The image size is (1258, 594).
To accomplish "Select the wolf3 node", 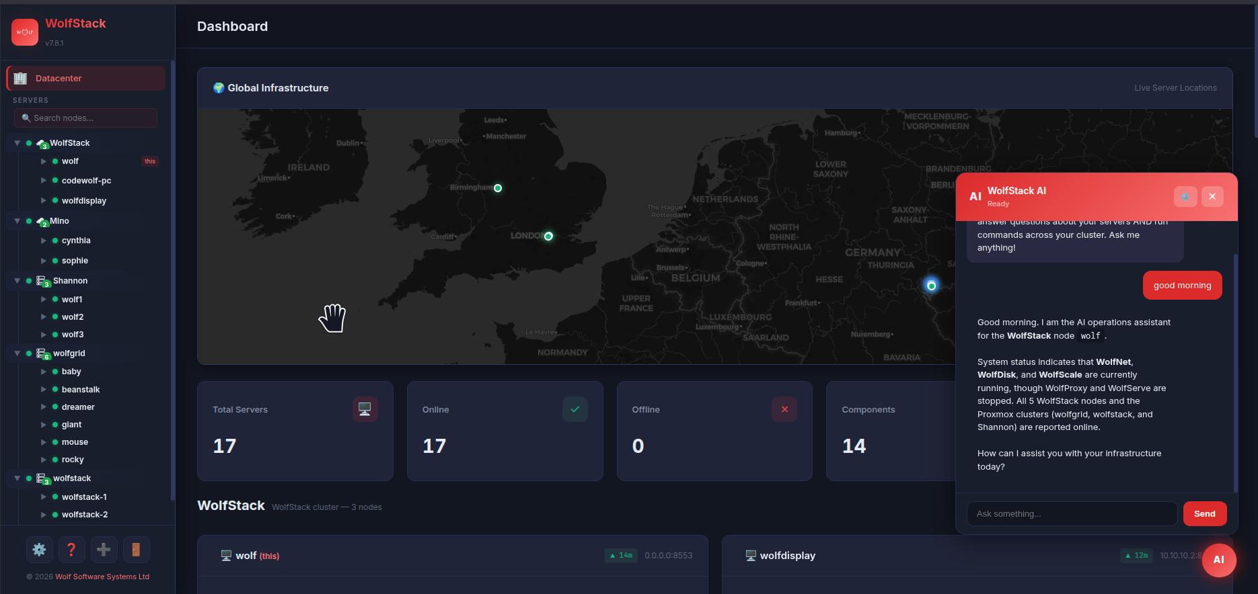I will coord(73,335).
